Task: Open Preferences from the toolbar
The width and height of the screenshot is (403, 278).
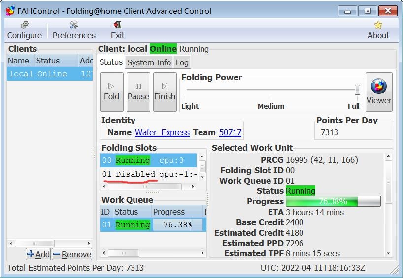Action: (74, 31)
